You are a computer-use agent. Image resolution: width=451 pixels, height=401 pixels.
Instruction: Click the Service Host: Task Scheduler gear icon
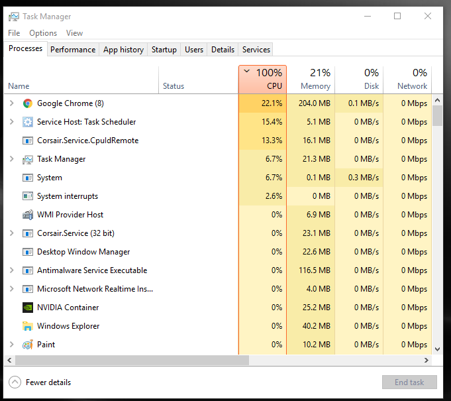[x=28, y=122]
